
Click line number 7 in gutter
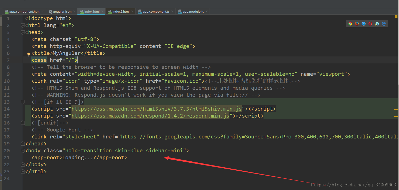click(8, 60)
